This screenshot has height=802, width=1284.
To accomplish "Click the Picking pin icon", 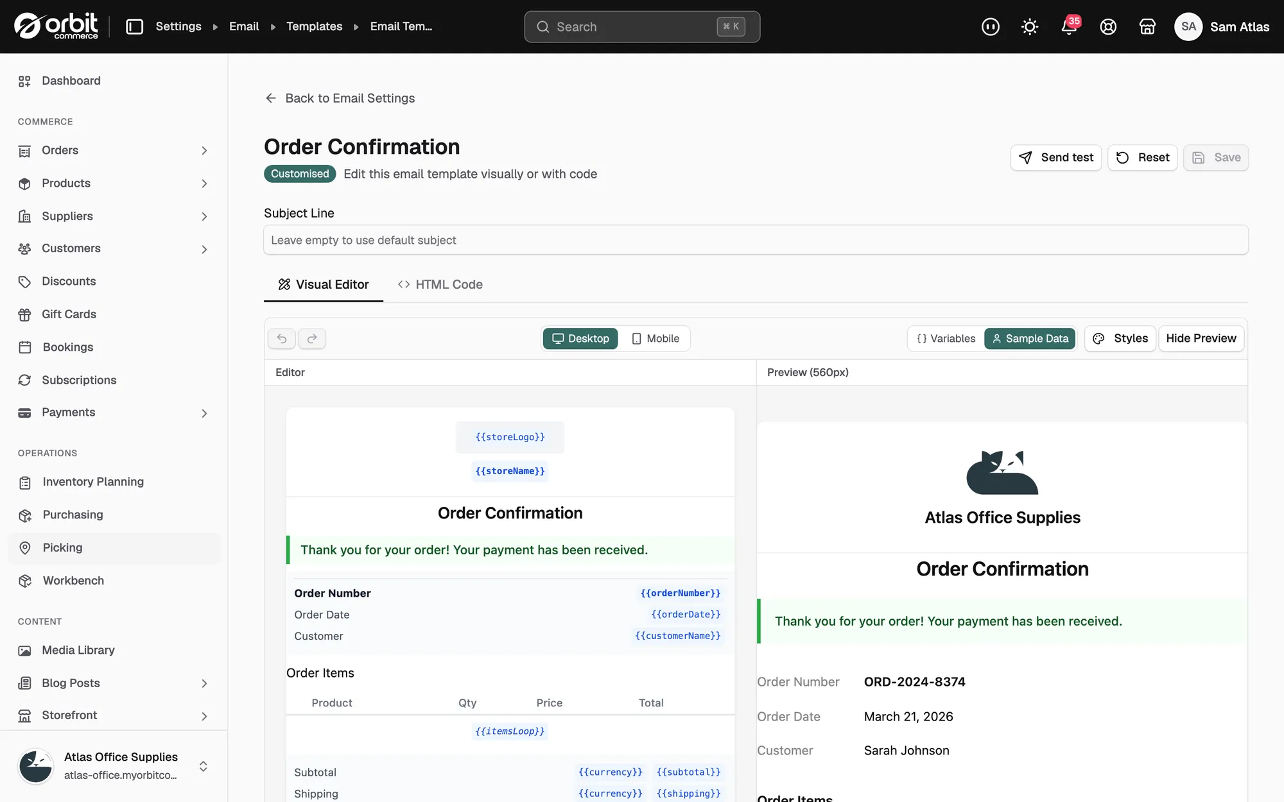I will 24,548.
